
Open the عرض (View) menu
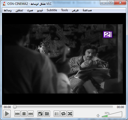click(x=75, y=10)
